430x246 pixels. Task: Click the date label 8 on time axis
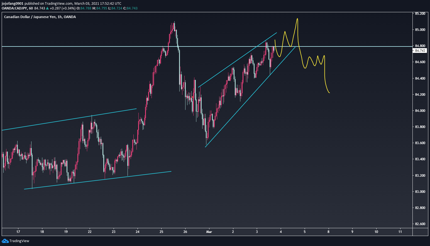click(329, 232)
